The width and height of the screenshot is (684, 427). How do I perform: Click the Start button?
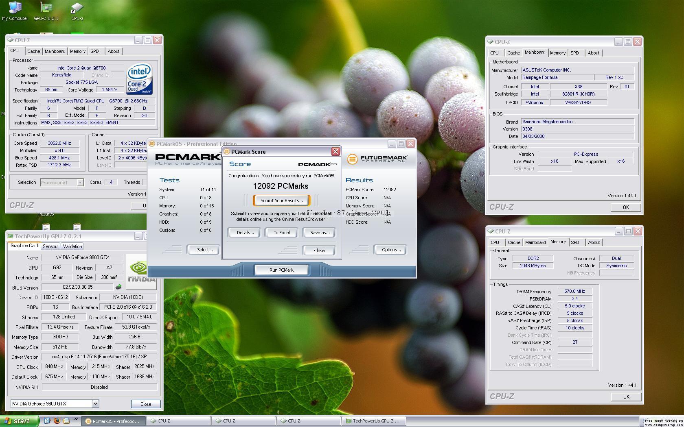tap(20, 421)
